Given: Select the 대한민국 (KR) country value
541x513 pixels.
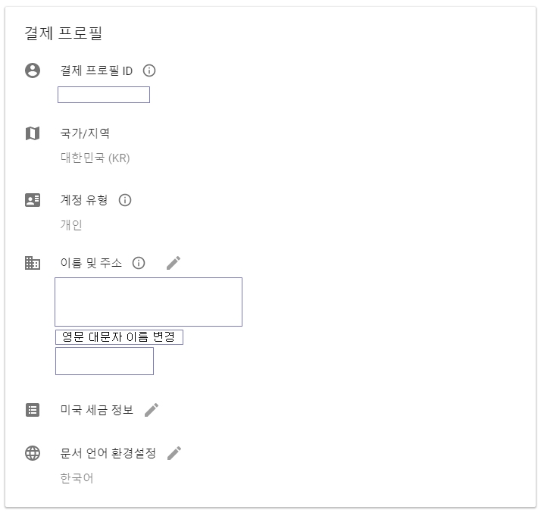Looking at the screenshot, I should (95, 158).
